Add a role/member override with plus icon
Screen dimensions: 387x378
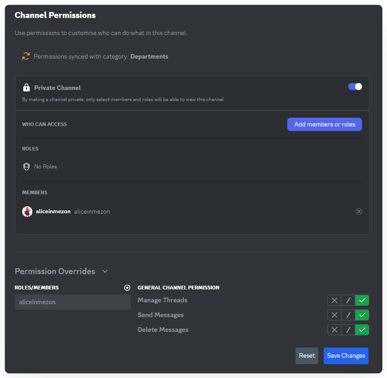click(x=127, y=288)
